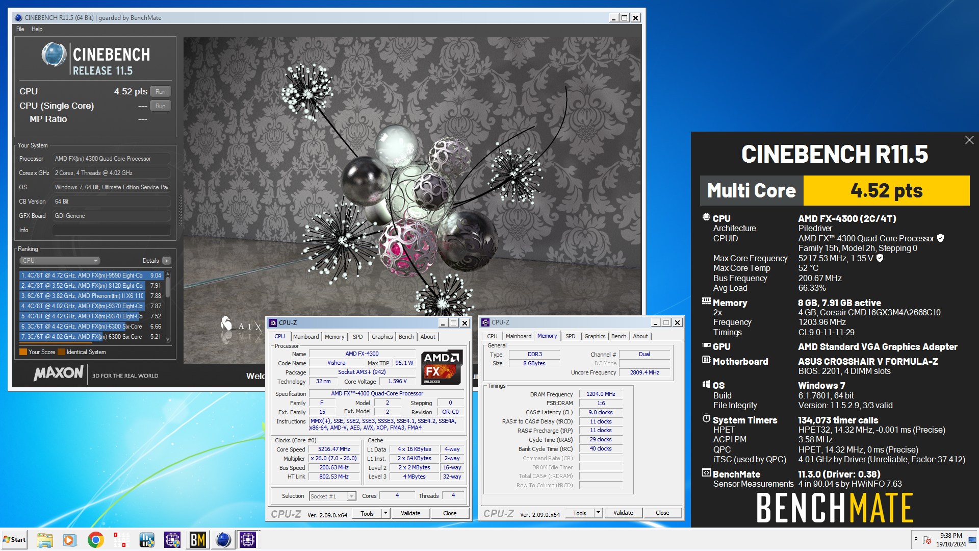Click the BenchMate section icon
The width and height of the screenshot is (979, 551).
tap(706, 473)
